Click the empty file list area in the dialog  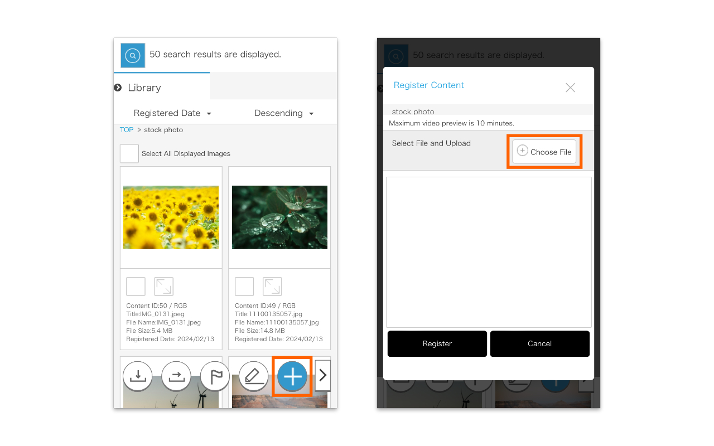(x=489, y=252)
